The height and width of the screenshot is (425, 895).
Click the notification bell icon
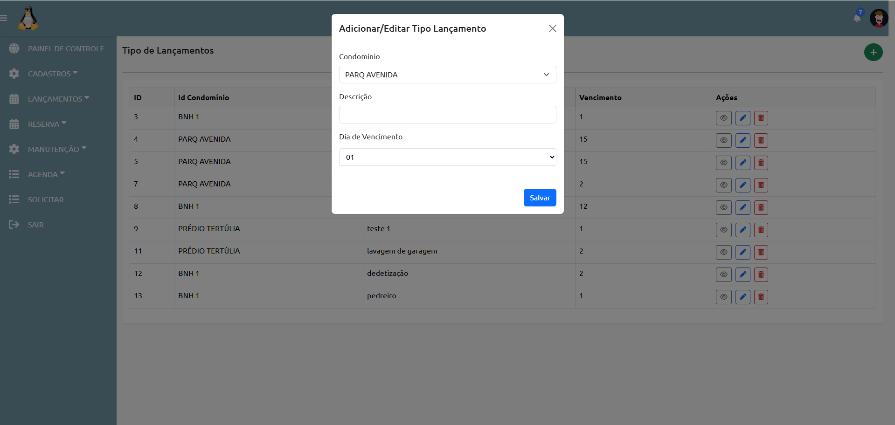click(x=857, y=18)
